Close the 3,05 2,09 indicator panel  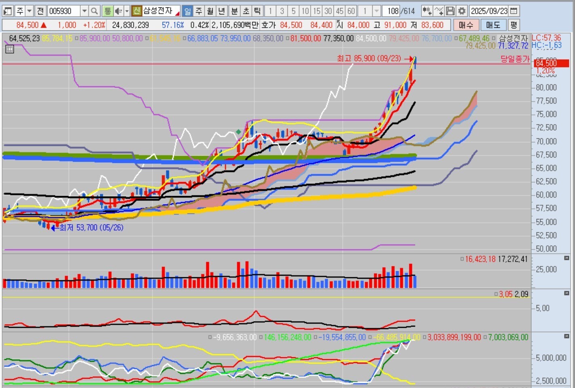[x=567, y=293]
